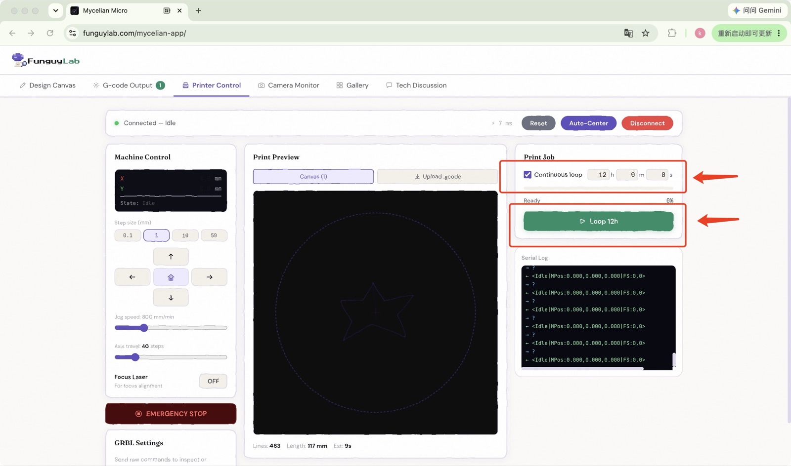Click the restart to update button
Screen dimensions: 791x466
749,33
